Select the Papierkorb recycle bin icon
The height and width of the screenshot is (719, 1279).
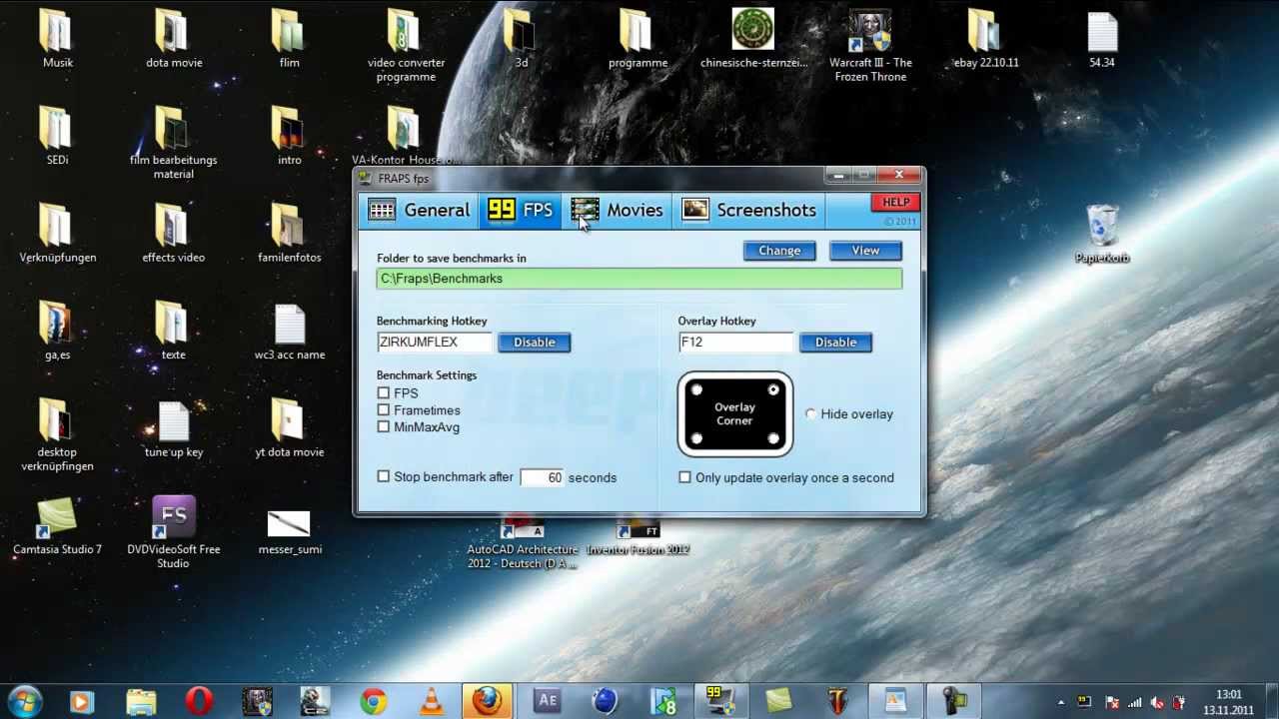[1102, 228]
